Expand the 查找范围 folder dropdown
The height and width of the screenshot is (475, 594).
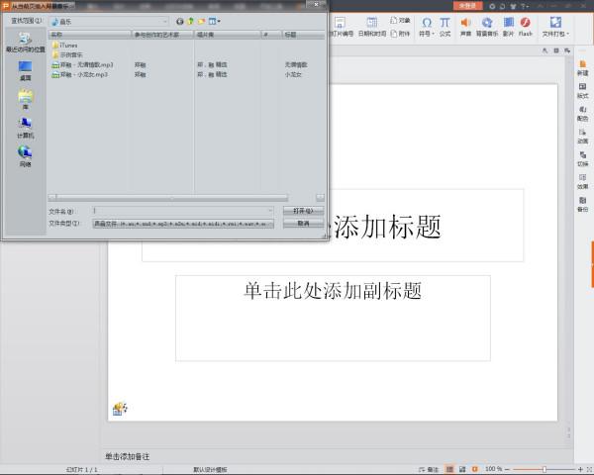pos(164,20)
